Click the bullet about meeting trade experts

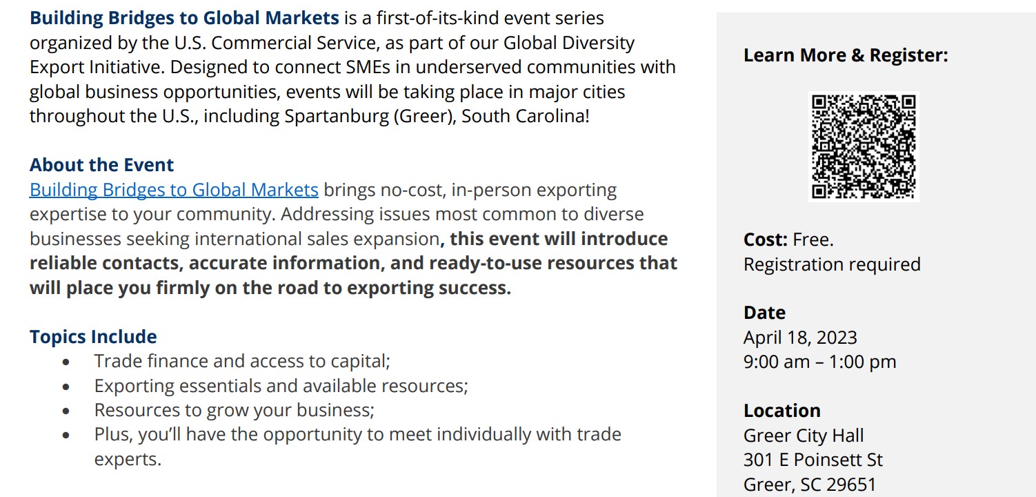pyautogui.click(x=357, y=435)
